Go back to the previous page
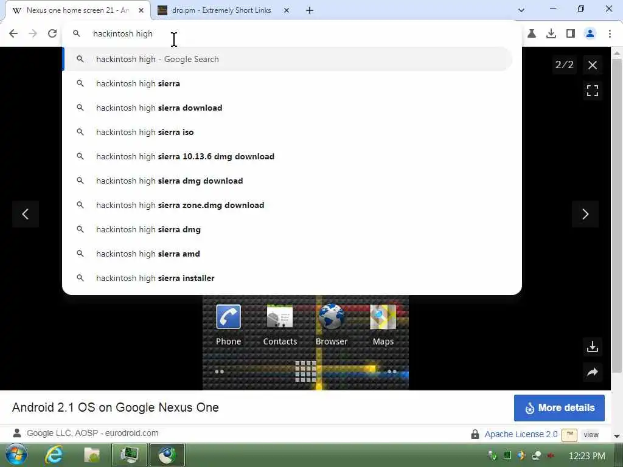Viewport: 623px width, 467px height. tap(13, 34)
